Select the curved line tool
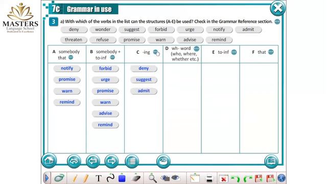 coord(110,178)
